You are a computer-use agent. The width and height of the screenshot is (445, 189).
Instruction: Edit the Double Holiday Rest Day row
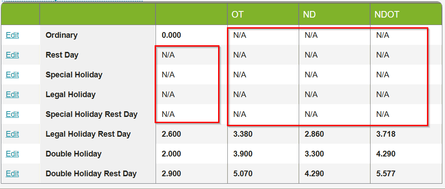click(12, 174)
